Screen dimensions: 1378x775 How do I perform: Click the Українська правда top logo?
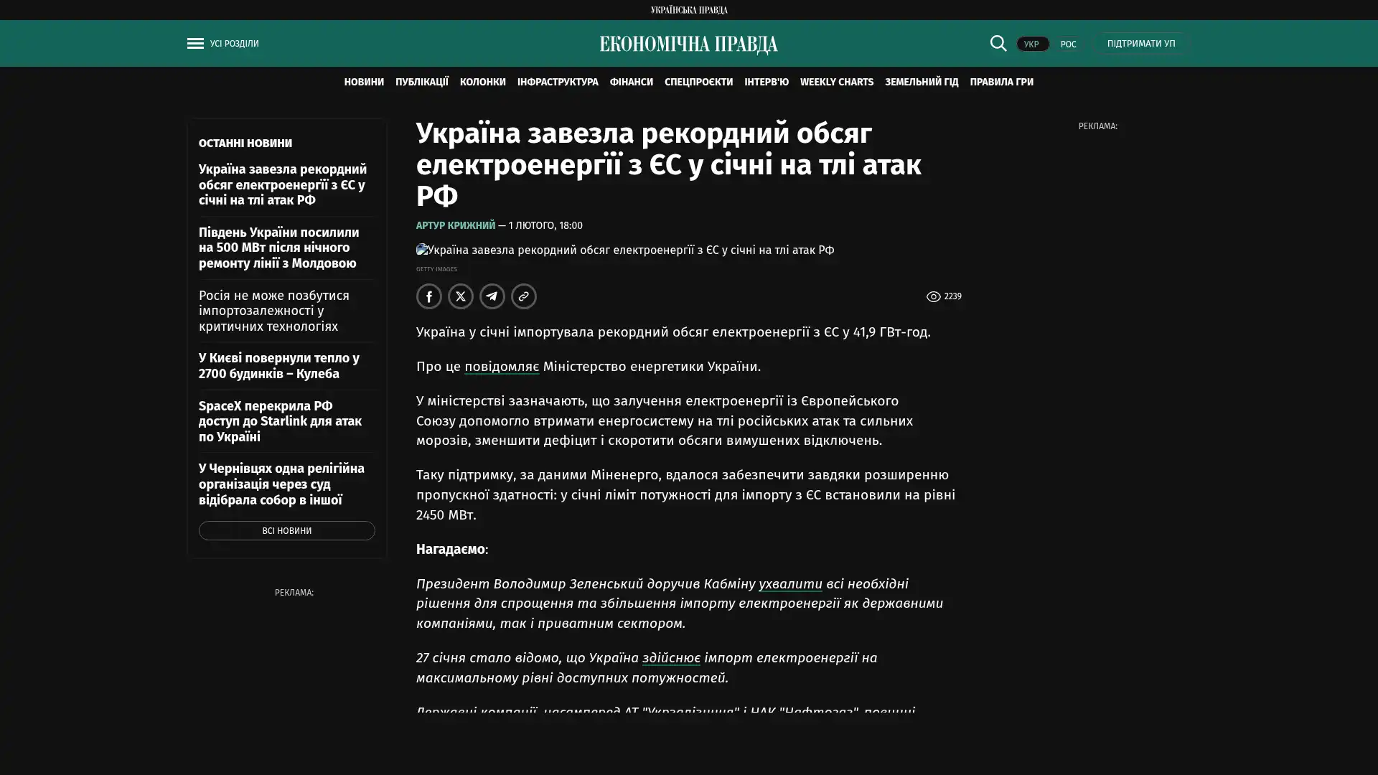tap(688, 10)
